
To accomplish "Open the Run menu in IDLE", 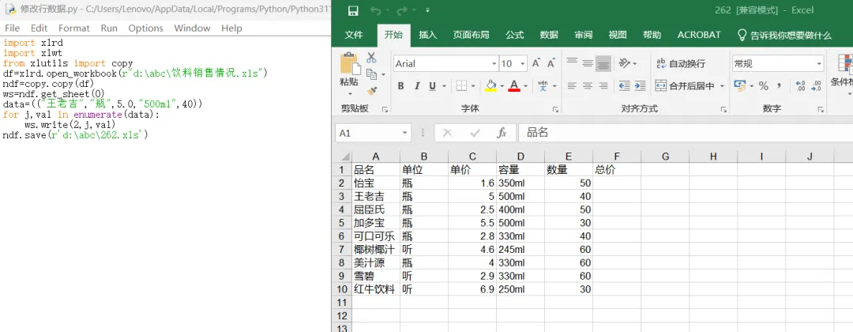I will coord(109,28).
